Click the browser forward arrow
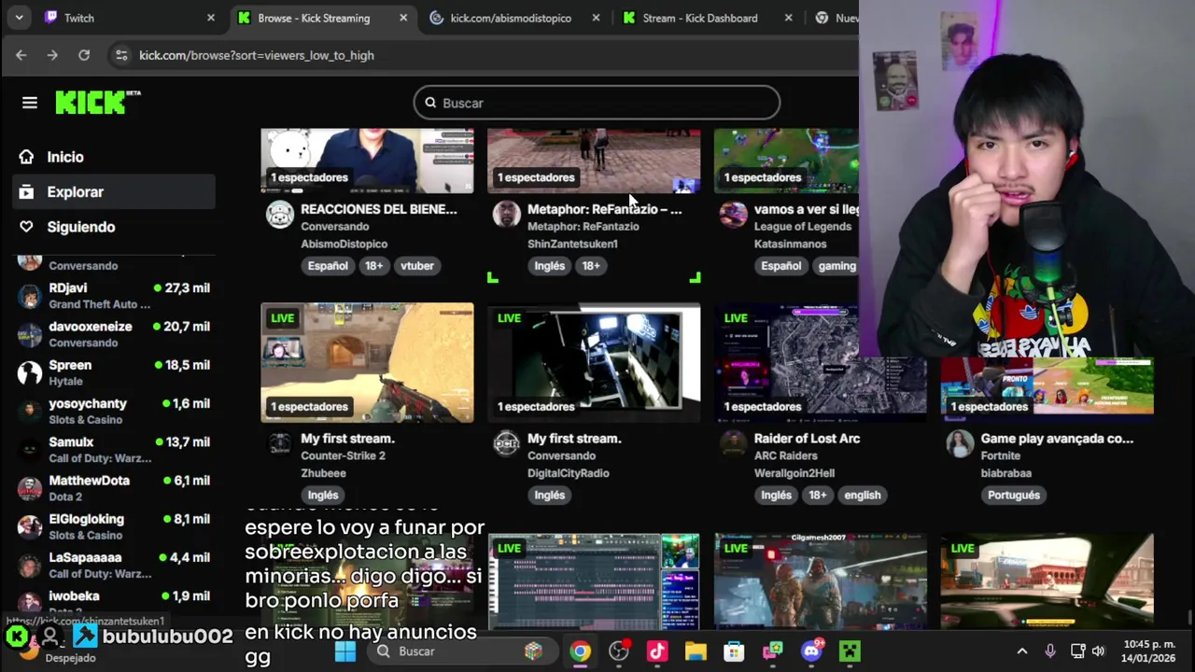The width and height of the screenshot is (1195, 672). tap(52, 55)
